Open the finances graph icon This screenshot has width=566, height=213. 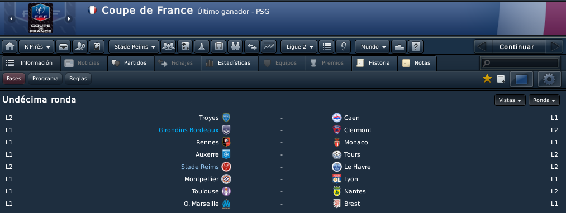tap(269, 46)
